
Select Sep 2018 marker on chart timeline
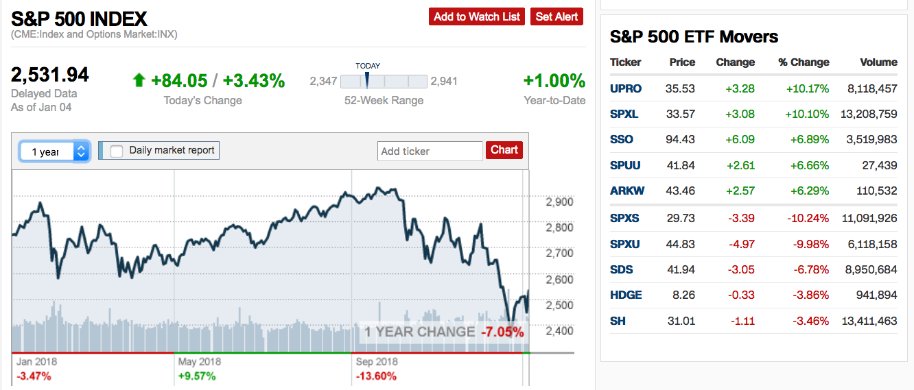click(x=377, y=361)
